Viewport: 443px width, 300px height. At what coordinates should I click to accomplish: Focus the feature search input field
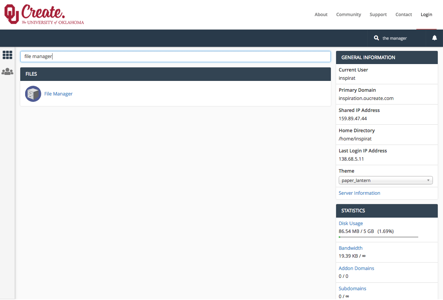[175, 56]
